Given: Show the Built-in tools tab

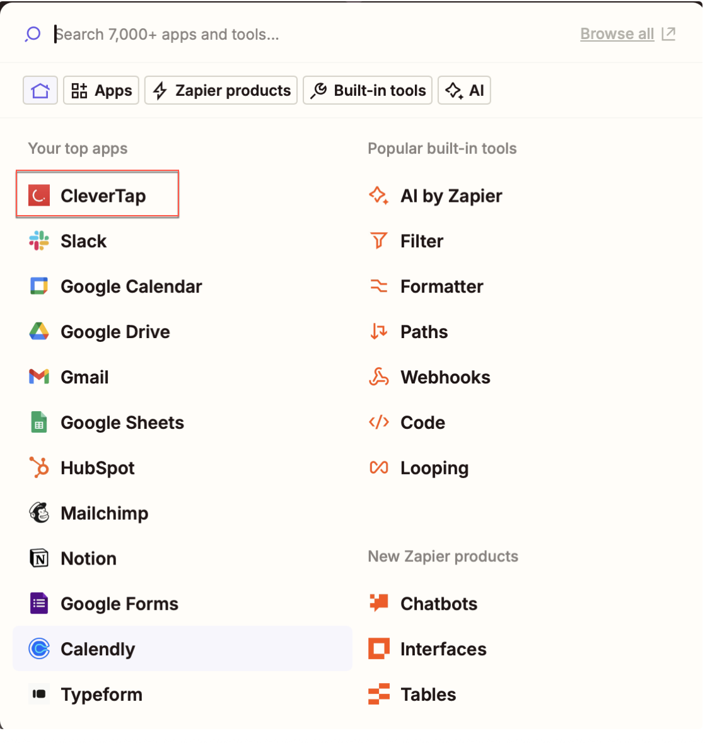Looking at the screenshot, I should pos(368,90).
